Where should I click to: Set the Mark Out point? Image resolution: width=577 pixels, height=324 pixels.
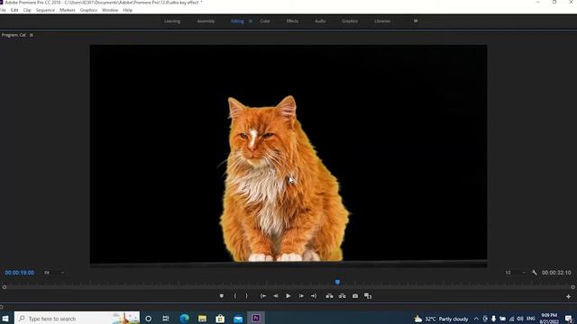[x=246, y=296]
